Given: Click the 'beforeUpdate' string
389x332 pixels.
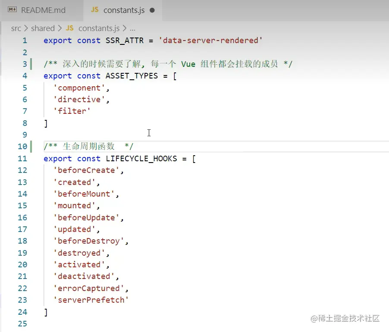Looking at the screenshot, I should (x=86, y=217).
